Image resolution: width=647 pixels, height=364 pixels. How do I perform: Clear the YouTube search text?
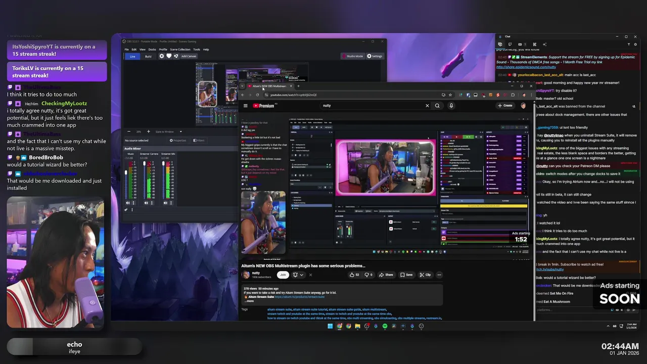427,106
